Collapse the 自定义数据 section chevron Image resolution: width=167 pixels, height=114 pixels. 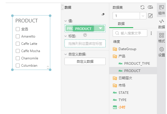66,54
